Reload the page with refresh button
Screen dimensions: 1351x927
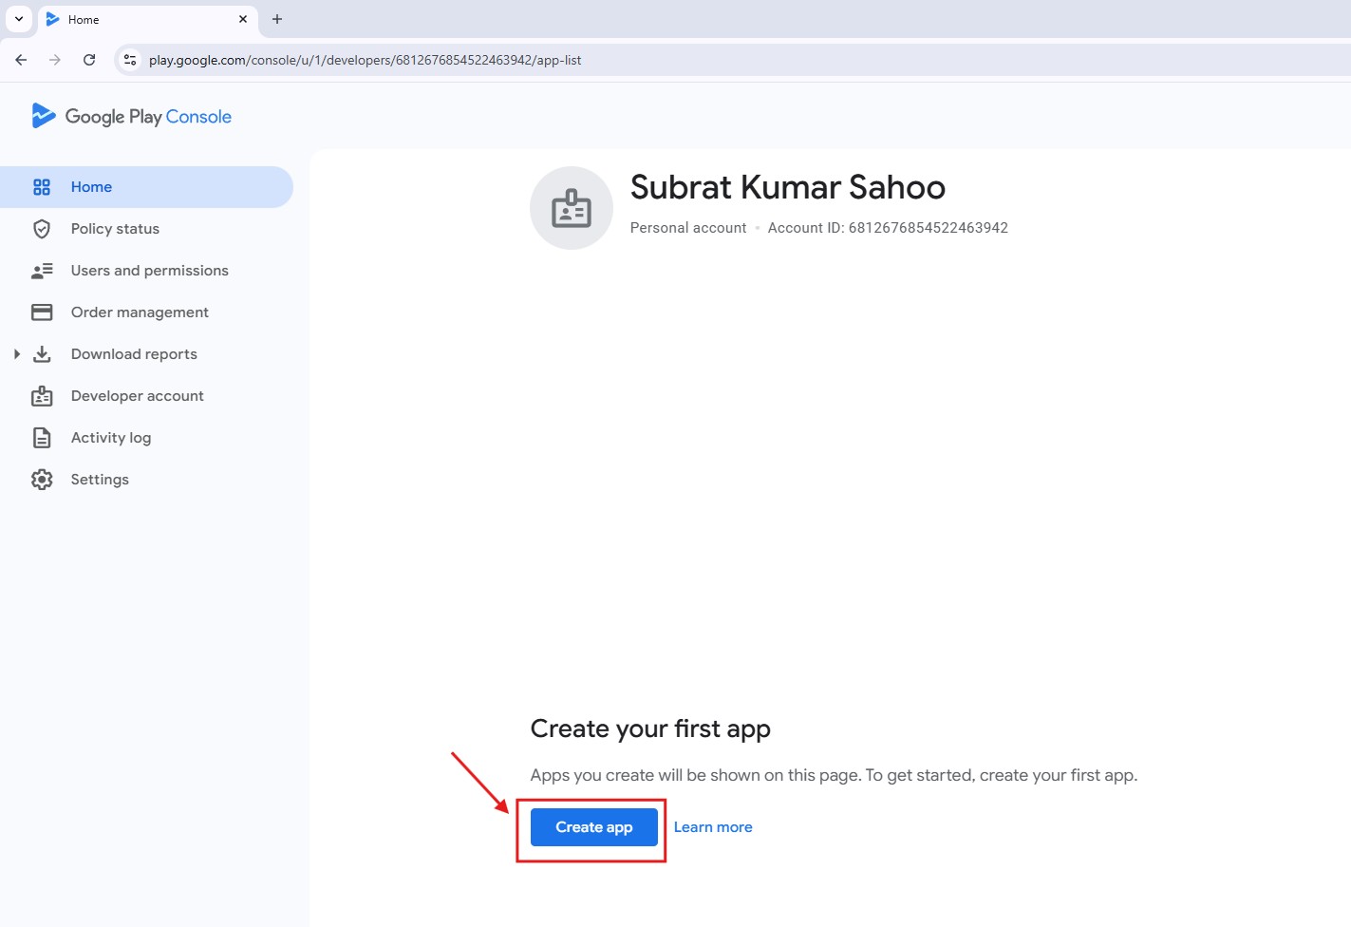(89, 60)
